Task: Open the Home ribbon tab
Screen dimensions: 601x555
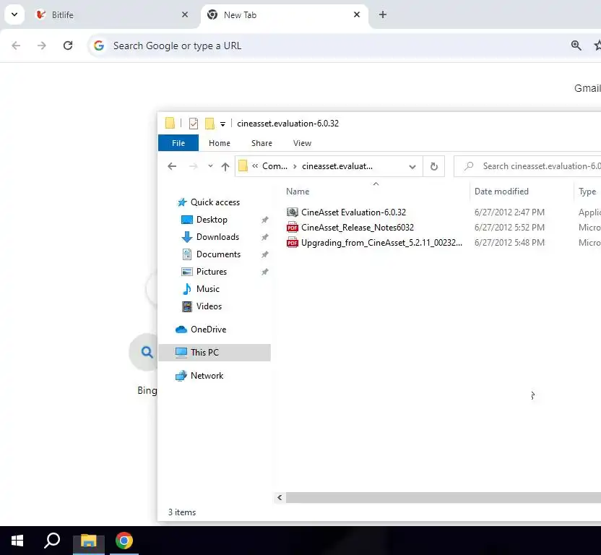Action: tap(220, 143)
